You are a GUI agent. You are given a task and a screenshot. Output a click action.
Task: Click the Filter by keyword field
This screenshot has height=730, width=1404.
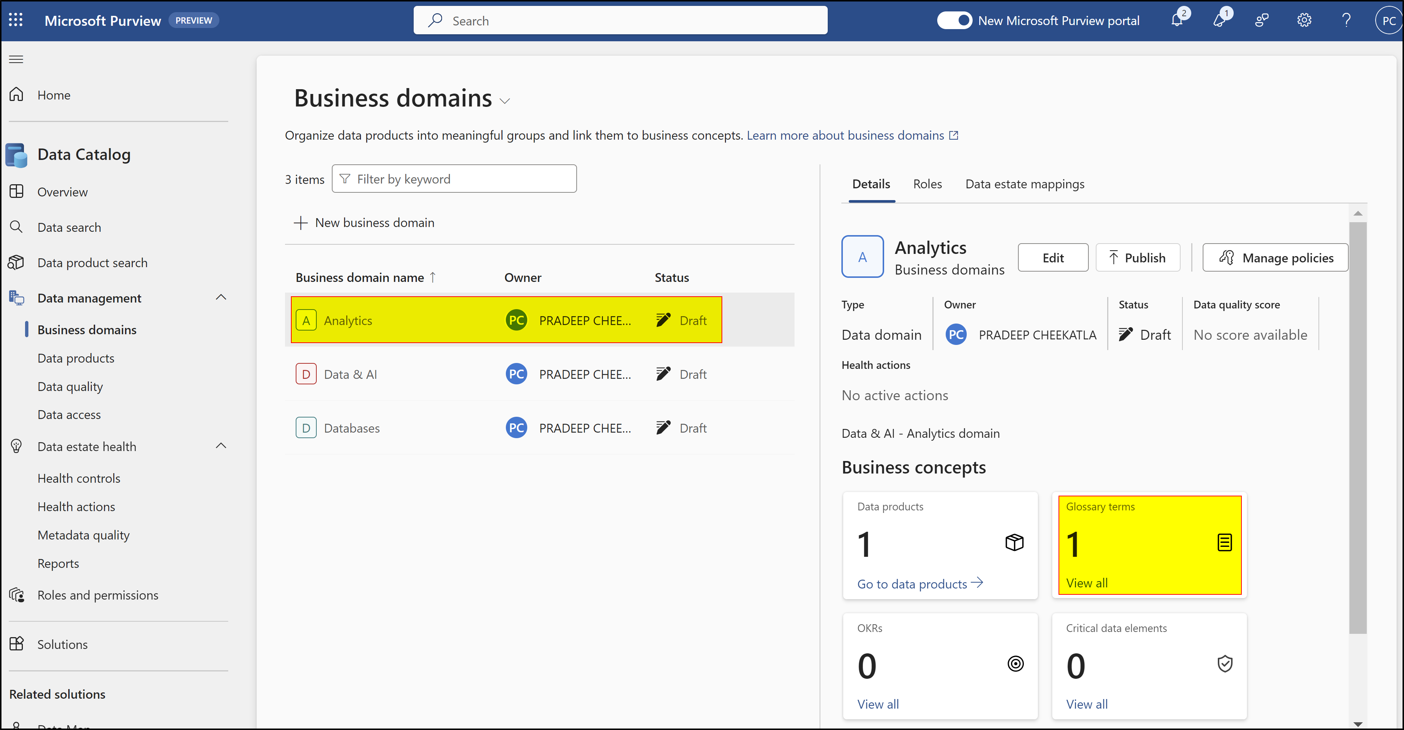[x=454, y=178]
